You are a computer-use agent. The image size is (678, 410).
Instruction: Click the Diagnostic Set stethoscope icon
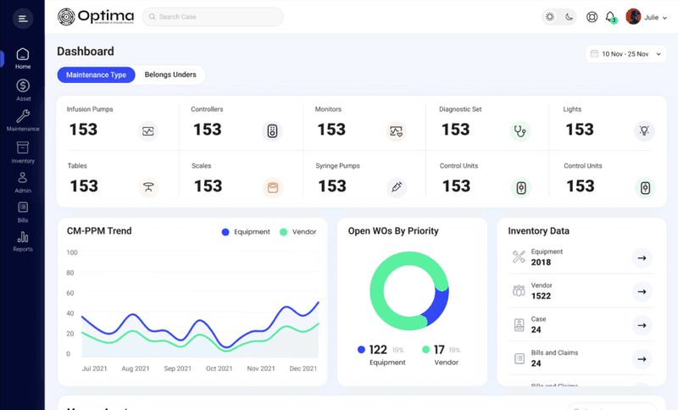pyautogui.click(x=520, y=131)
